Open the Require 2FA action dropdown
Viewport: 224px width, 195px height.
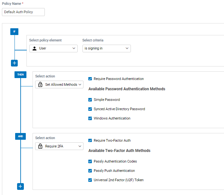click(59, 146)
